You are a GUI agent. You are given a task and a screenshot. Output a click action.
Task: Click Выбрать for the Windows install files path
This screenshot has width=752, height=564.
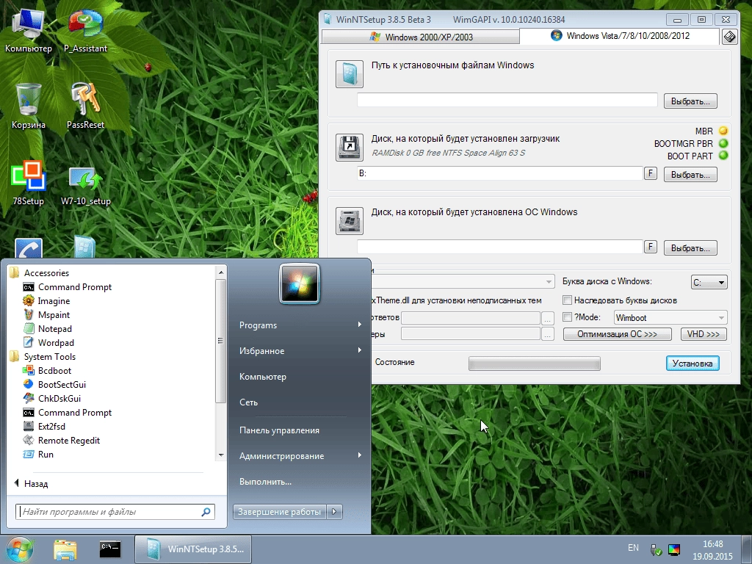[690, 101]
